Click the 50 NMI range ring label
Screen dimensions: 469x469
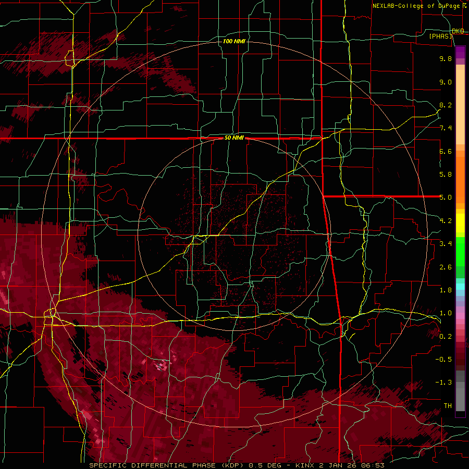(x=234, y=138)
